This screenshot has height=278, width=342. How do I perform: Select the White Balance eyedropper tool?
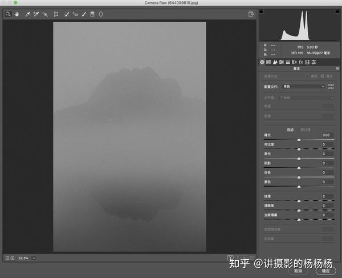27,14
